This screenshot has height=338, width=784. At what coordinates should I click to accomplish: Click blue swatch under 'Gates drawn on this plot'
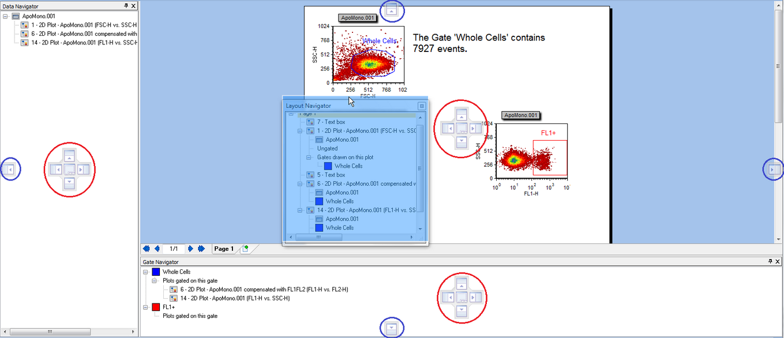point(328,166)
